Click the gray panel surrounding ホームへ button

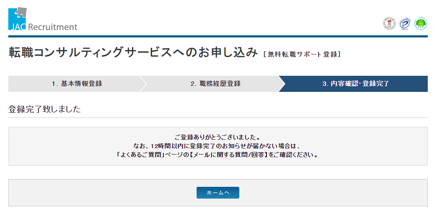pyautogui.click(x=218, y=193)
